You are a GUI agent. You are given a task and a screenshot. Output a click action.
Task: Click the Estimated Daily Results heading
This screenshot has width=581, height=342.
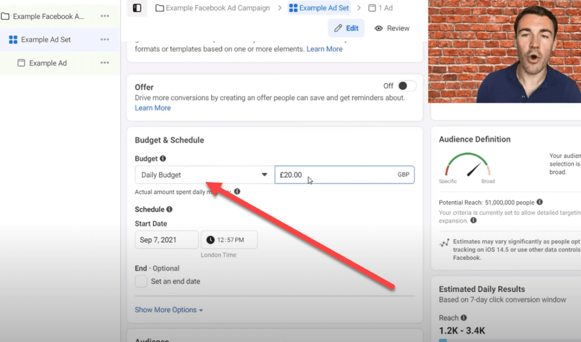482,289
